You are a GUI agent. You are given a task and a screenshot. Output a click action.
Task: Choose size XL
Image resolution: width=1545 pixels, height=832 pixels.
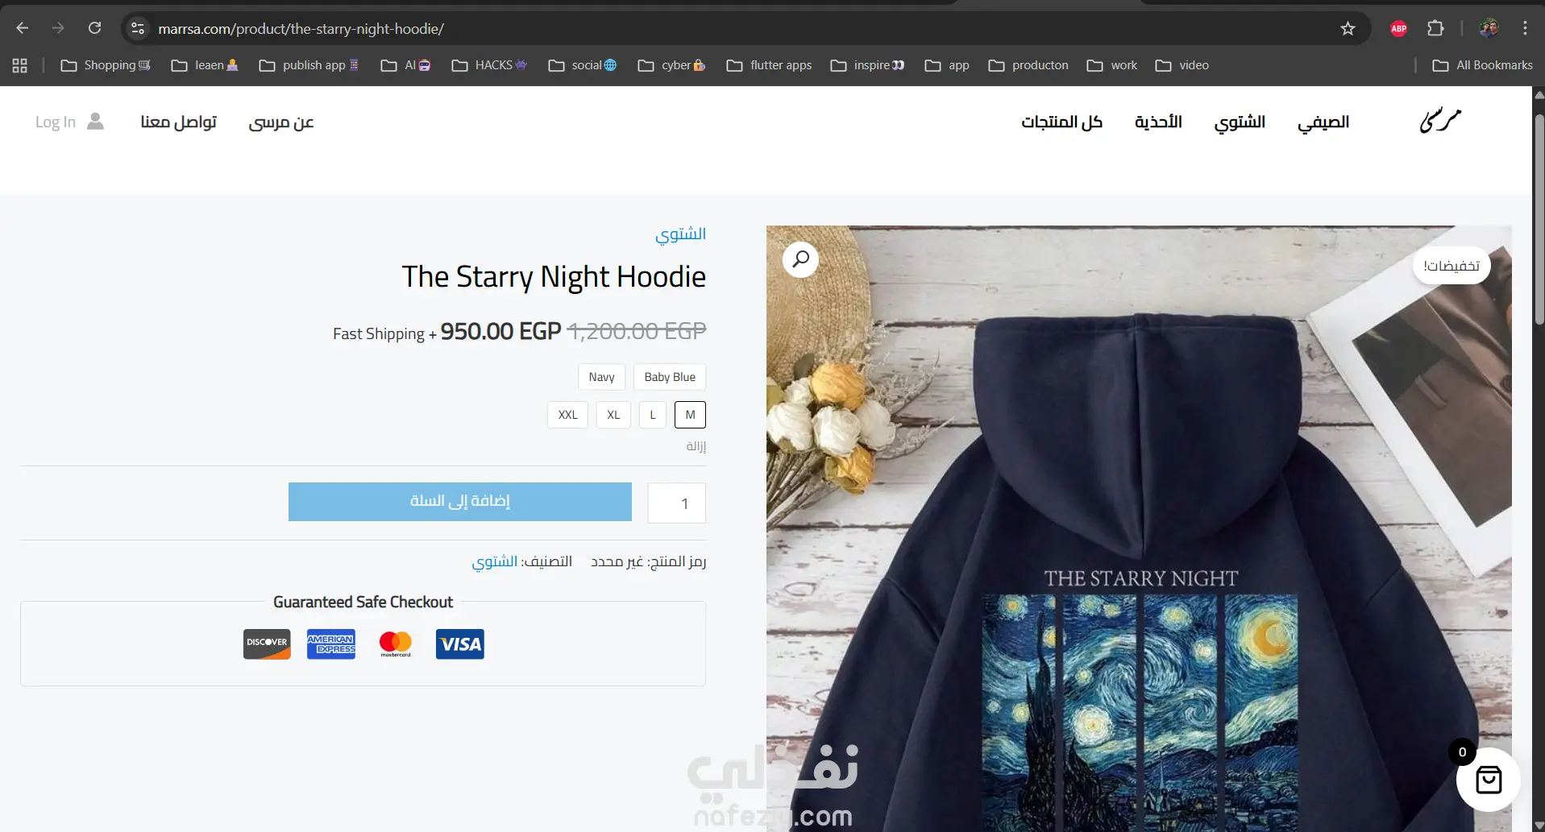point(613,415)
